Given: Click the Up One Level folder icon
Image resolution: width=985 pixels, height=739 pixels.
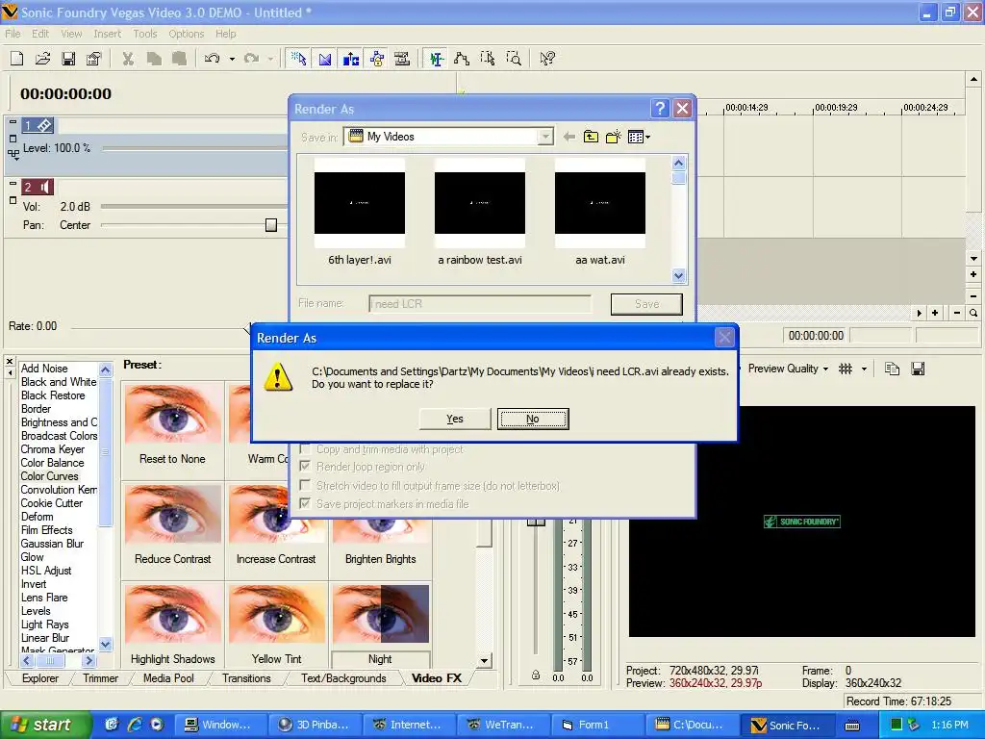Looking at the screenshot, I should pyautogui.click(x=591, y=137).
